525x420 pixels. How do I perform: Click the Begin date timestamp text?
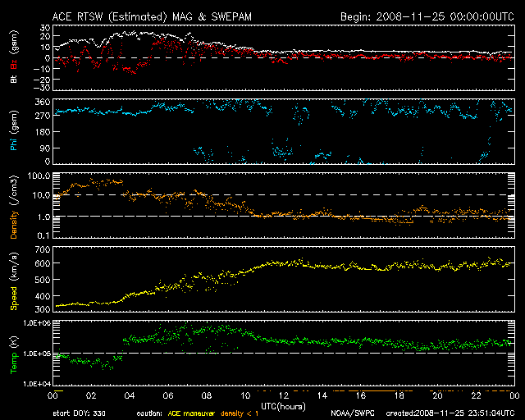click(427, 16)
